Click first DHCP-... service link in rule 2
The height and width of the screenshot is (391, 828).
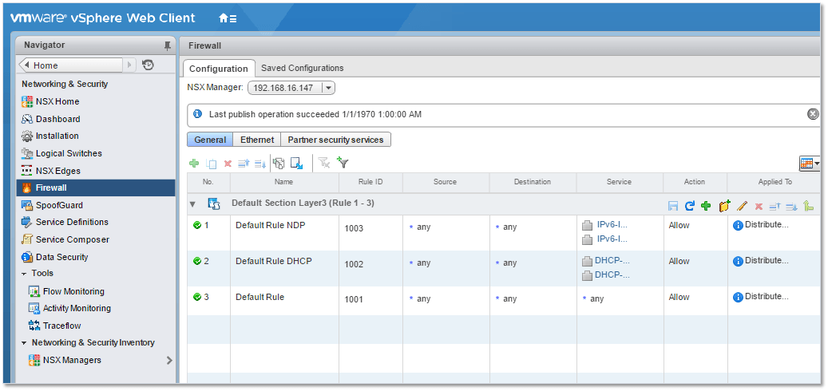click(x=612, y=261)
